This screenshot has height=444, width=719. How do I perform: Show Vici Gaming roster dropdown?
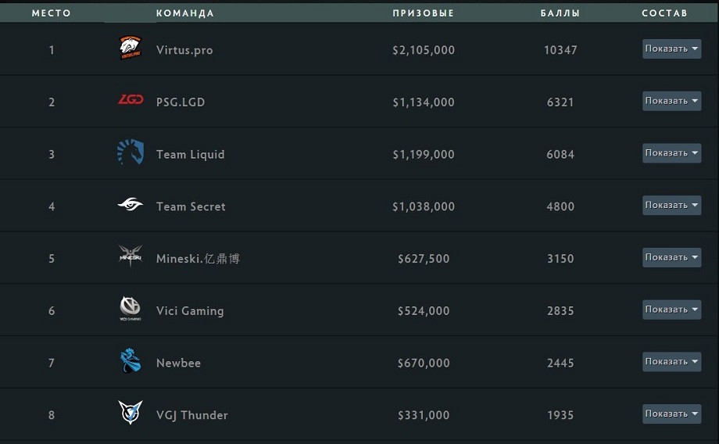(671, 310)
